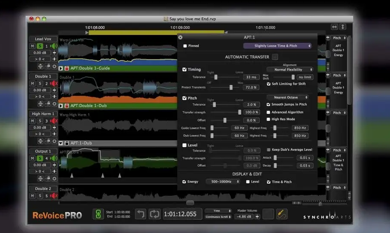Click the muted speaker icon on Double 2
Image resolution: width=390 pixels, height=233 pixels.
[x=54, y=196]
